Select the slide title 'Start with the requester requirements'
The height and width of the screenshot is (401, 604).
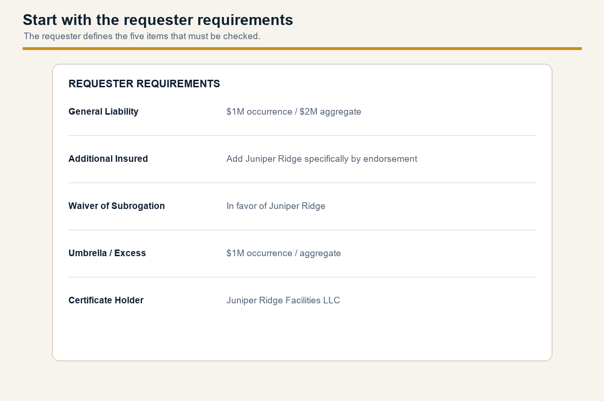pyautogui.click(x=158, y=20)
